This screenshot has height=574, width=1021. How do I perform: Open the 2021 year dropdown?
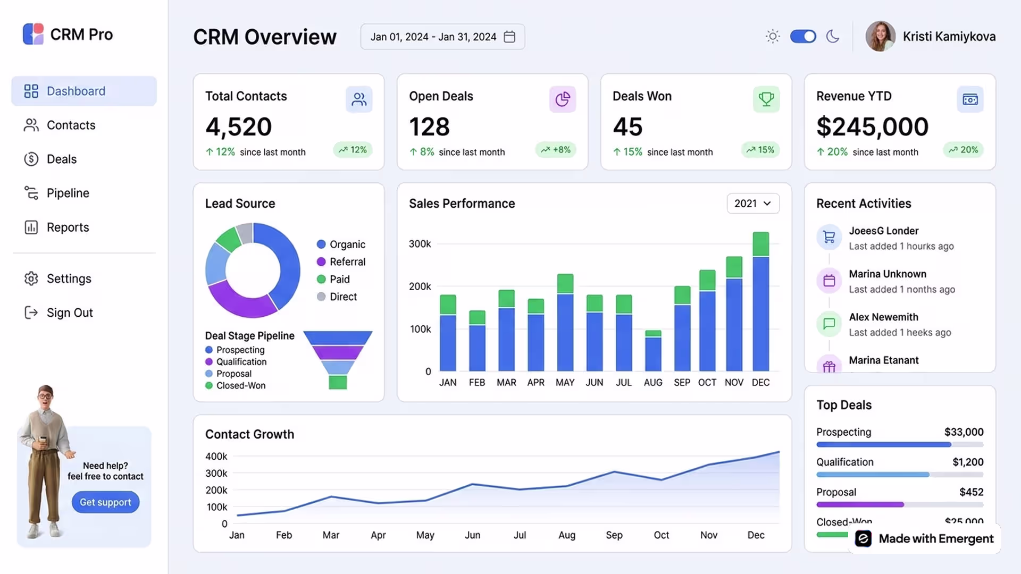(x=753, y=204)
